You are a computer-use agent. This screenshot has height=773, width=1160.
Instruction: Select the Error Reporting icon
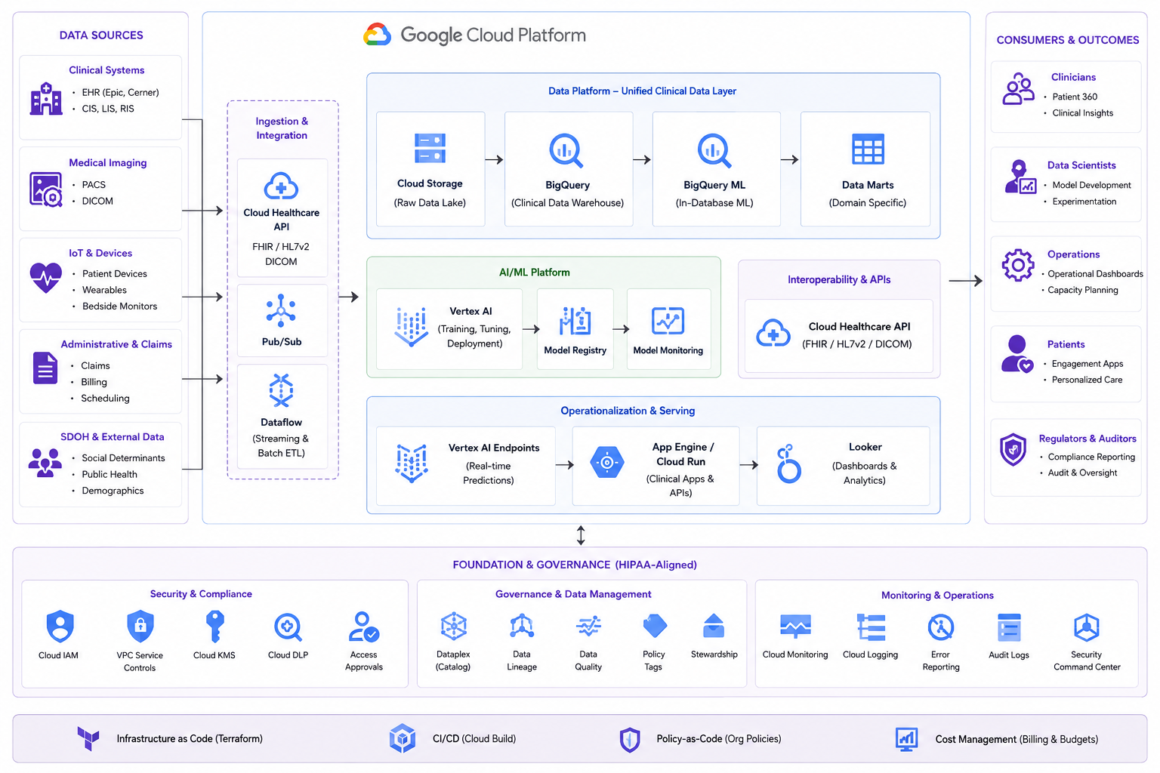(x=940, y=627)
